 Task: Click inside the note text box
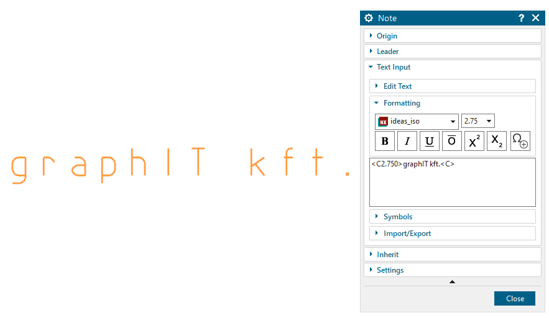pos(452,186)
